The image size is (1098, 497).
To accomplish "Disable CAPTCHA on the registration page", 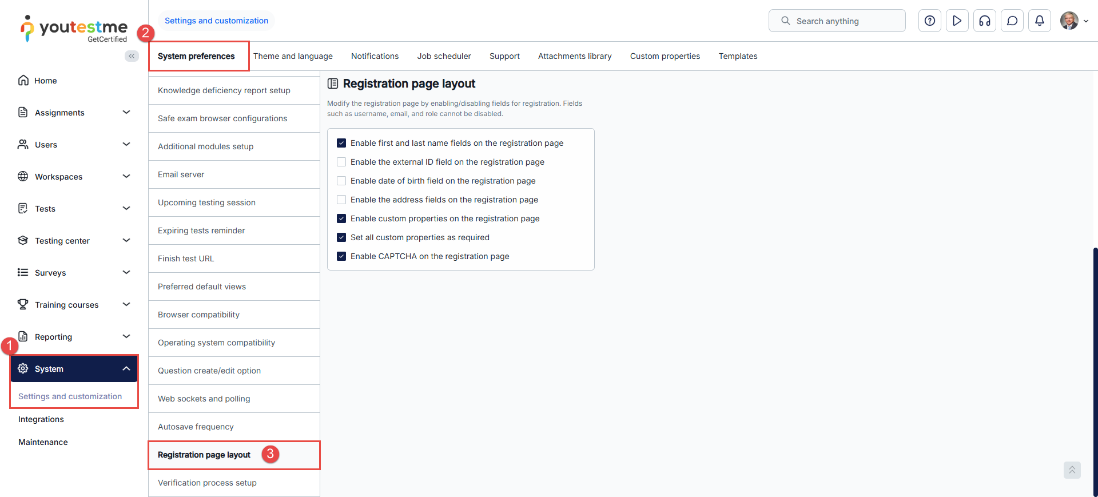I will coord(341,256).
